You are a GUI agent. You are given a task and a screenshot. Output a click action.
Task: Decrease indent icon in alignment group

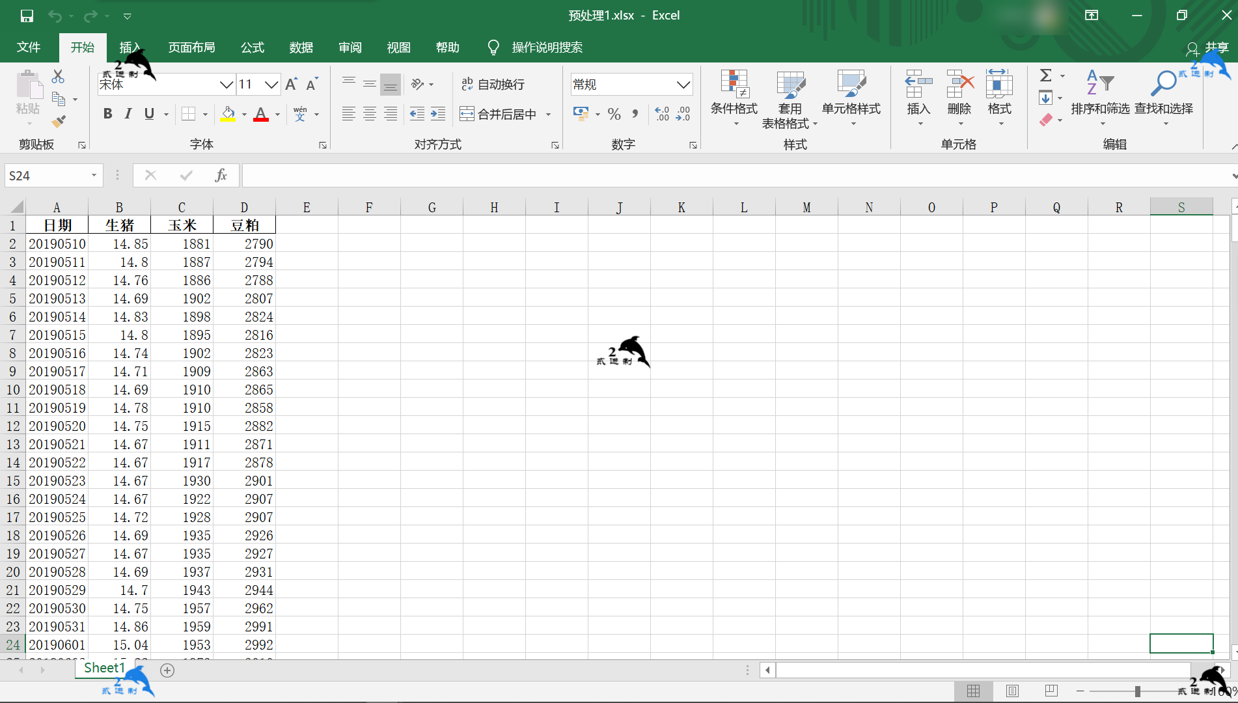417,114
